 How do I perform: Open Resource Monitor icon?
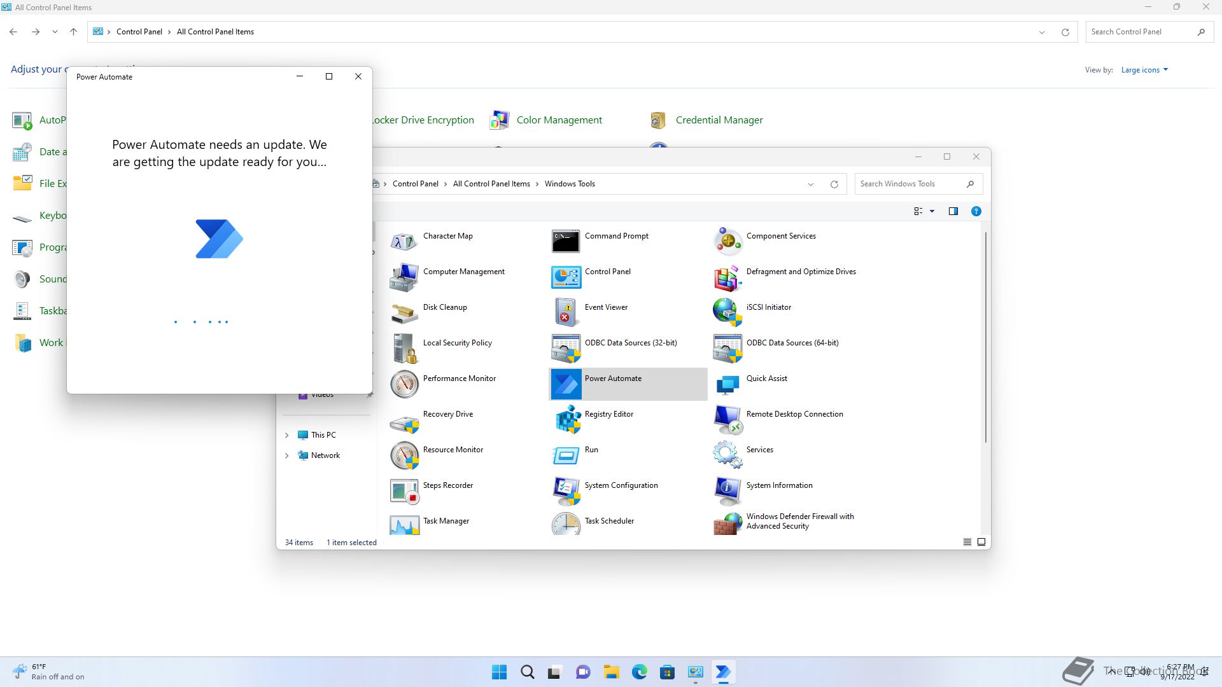point(404,455)
